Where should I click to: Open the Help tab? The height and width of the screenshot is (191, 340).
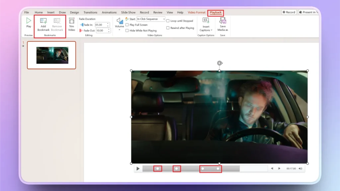(x=180, y=12)
